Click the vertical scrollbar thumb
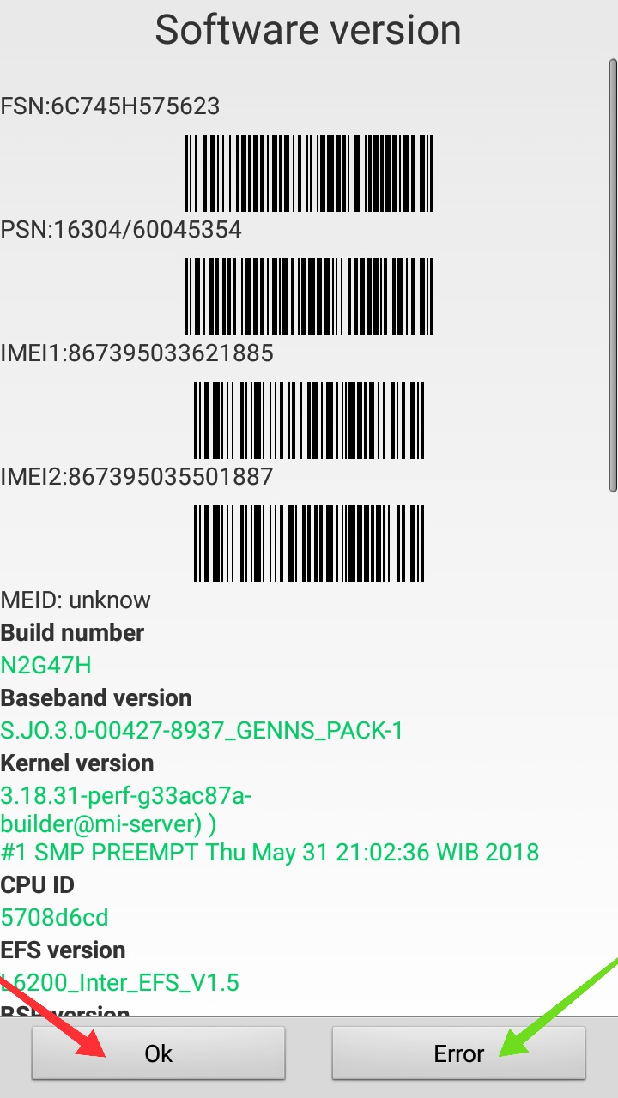This screenshot has height=1098, width=618. click(613, 274)
